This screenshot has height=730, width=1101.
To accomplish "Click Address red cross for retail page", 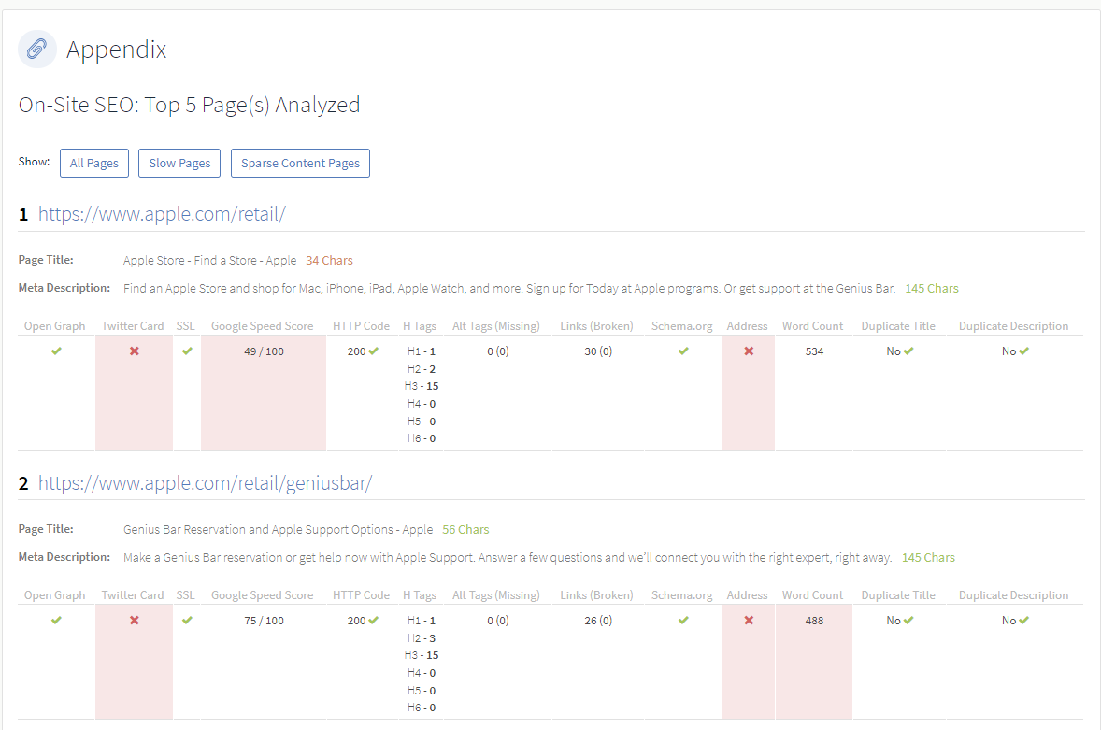I will [749, 351].
